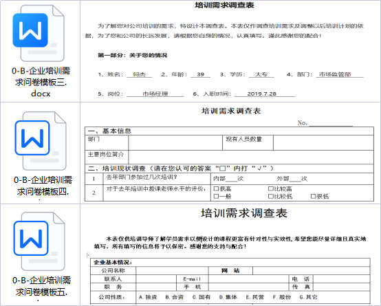Open the template three preview thumbnail
The height and width of the screenshot is (306, 381).
click(x=230, y=51)
